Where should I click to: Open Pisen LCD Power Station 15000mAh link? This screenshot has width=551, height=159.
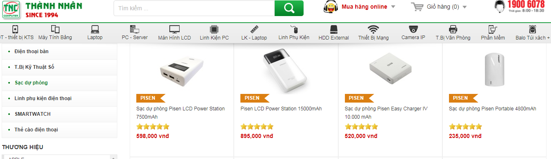[281, 109]
